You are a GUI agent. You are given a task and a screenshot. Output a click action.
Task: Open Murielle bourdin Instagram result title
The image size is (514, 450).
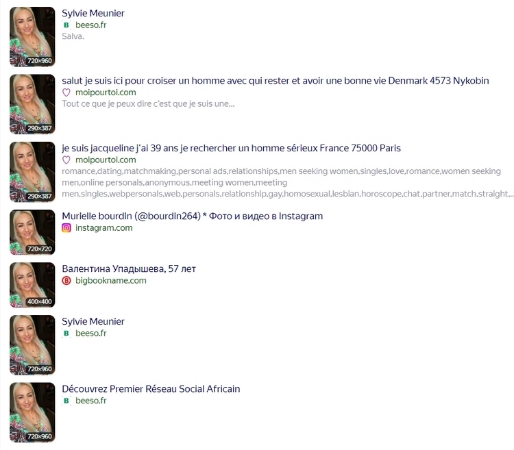[193, 216]
